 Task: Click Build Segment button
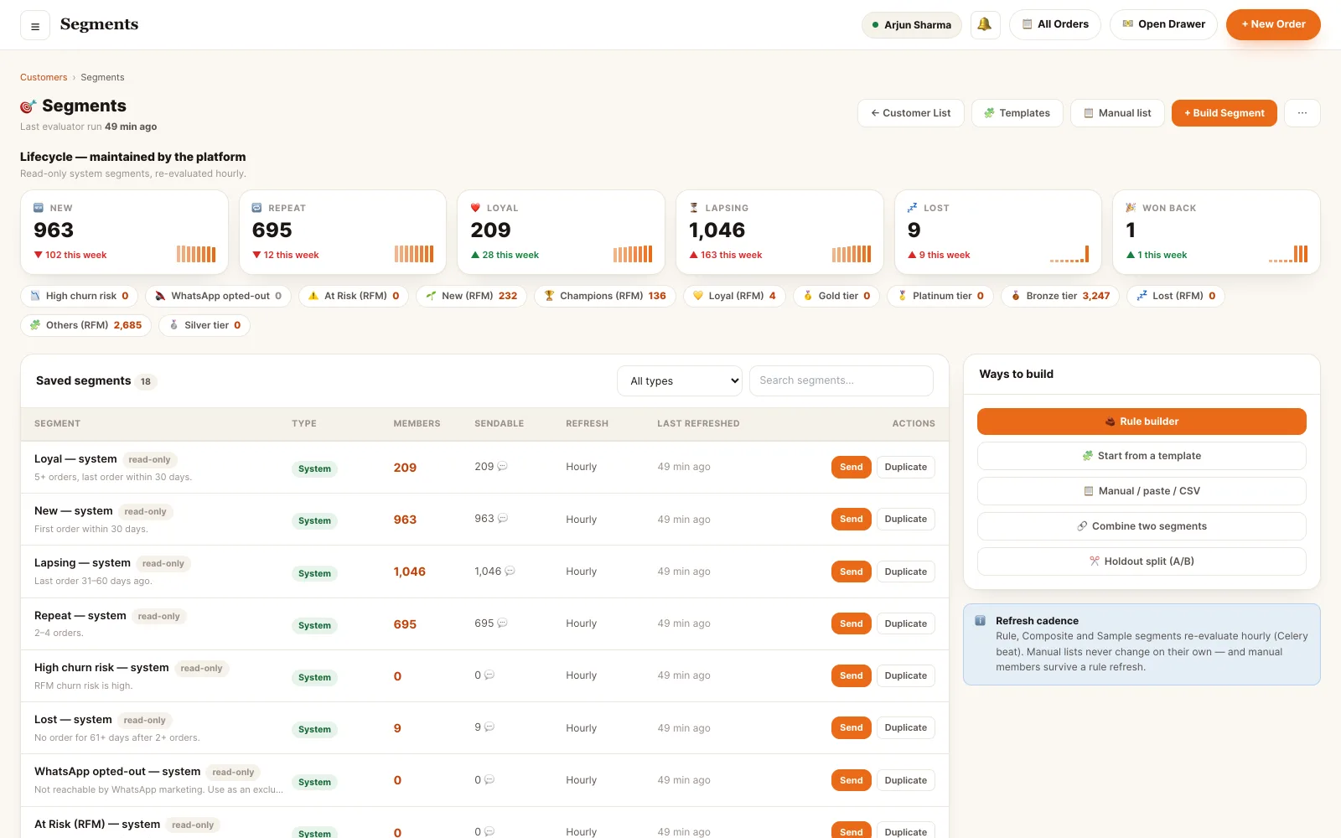tap(1224, 113)
